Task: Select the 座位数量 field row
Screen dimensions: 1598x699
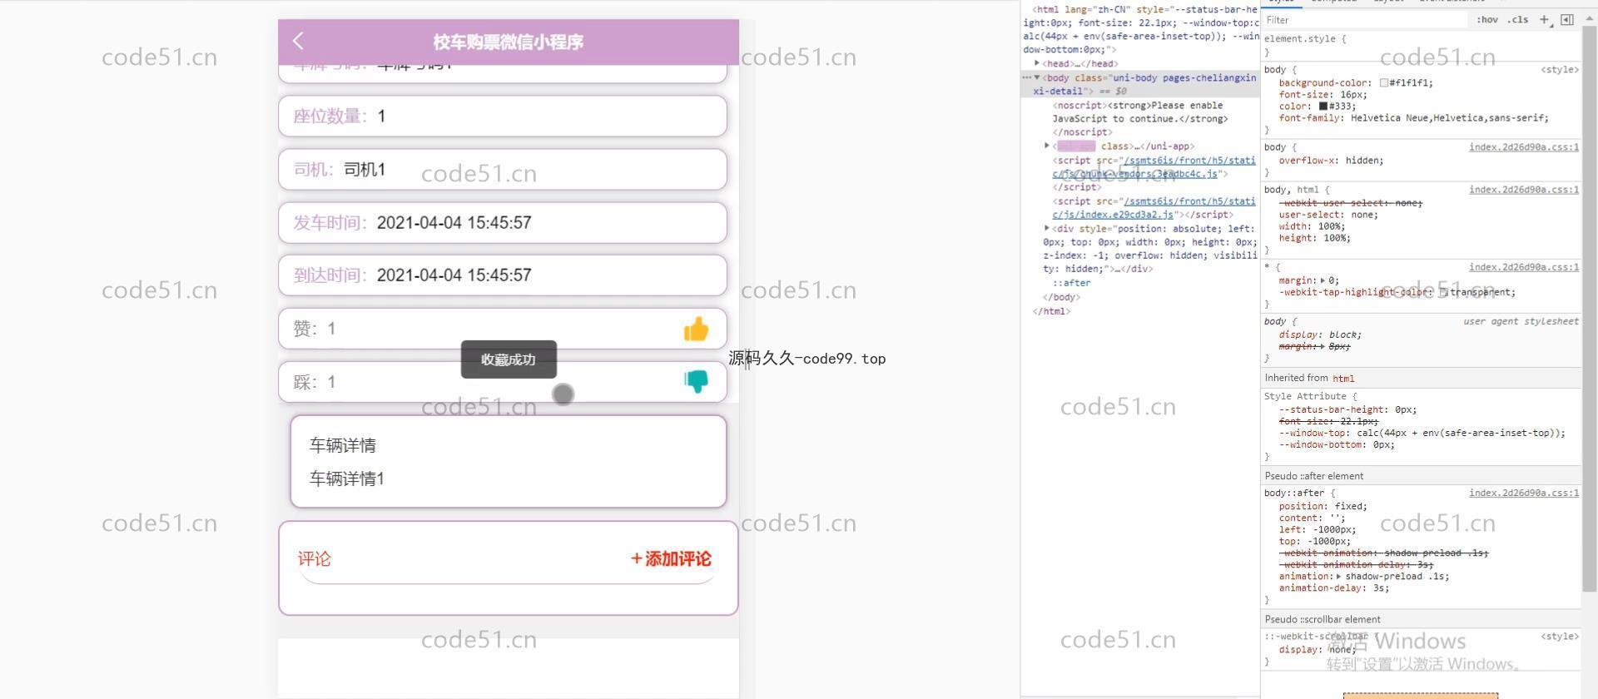Action: pos(503,116)
